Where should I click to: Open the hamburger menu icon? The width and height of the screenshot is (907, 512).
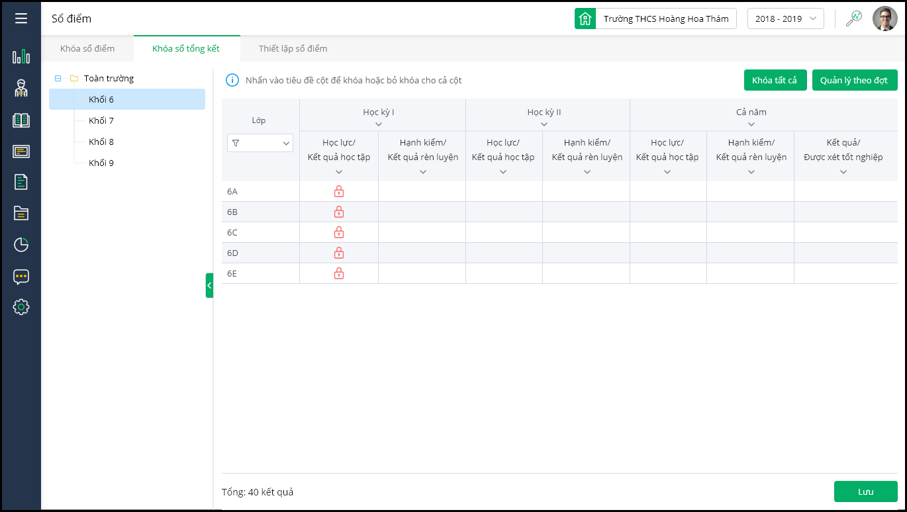click(x=21, y=19)
